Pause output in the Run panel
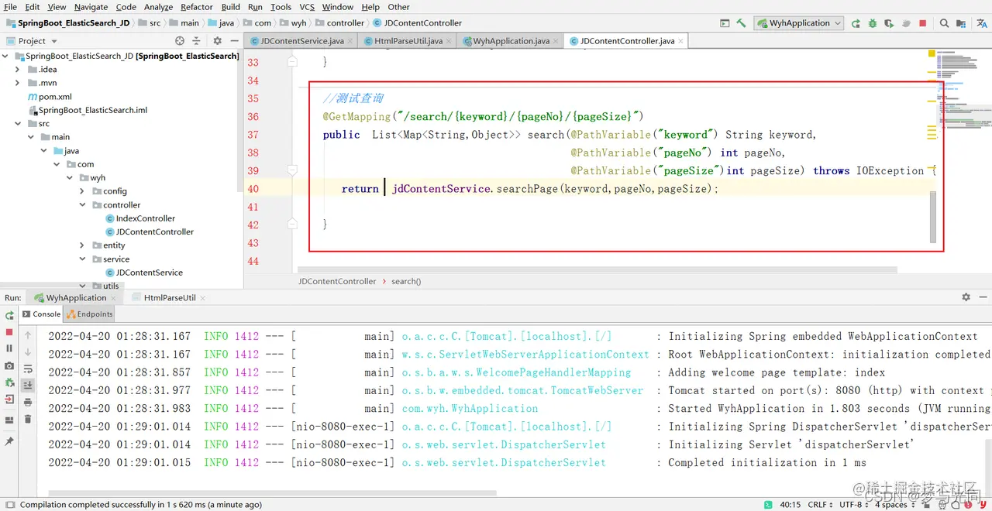992x511 pixels. pyautogui.click(x=9, y=348)
